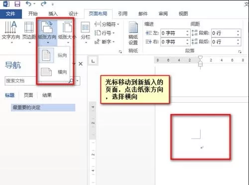
Task: Select the 页面 (Pages) navigation tab
Action: tap(28, 95)
